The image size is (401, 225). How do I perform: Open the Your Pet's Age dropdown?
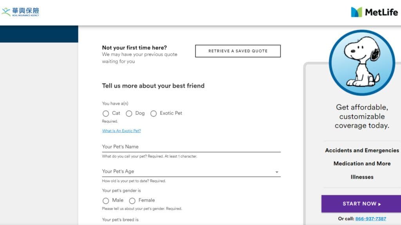191,171
